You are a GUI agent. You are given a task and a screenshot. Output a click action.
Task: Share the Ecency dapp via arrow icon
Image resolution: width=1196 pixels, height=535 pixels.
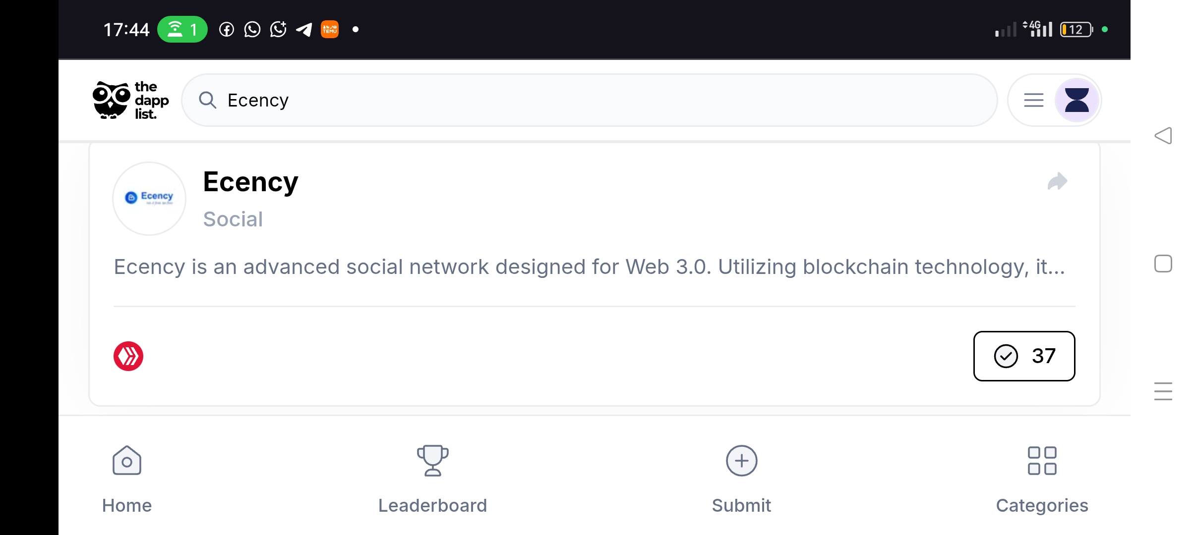coord(1057,181)
